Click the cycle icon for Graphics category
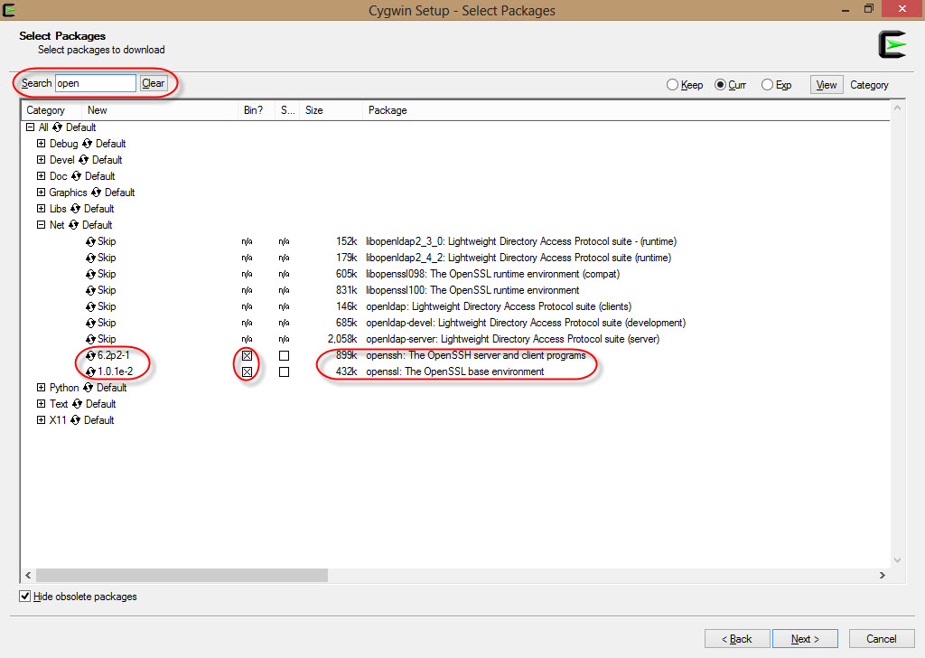Image resolution: width=925 pixels, height=658 pixels. [x=96, y=193]
